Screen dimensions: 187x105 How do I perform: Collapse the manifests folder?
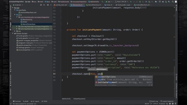point(15,10)
